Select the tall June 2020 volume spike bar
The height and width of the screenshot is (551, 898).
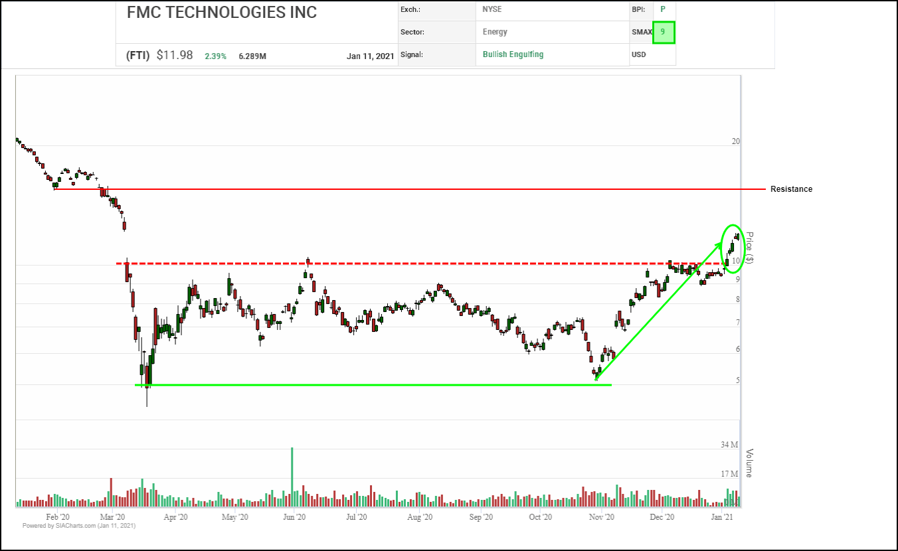tap(292, 477)
